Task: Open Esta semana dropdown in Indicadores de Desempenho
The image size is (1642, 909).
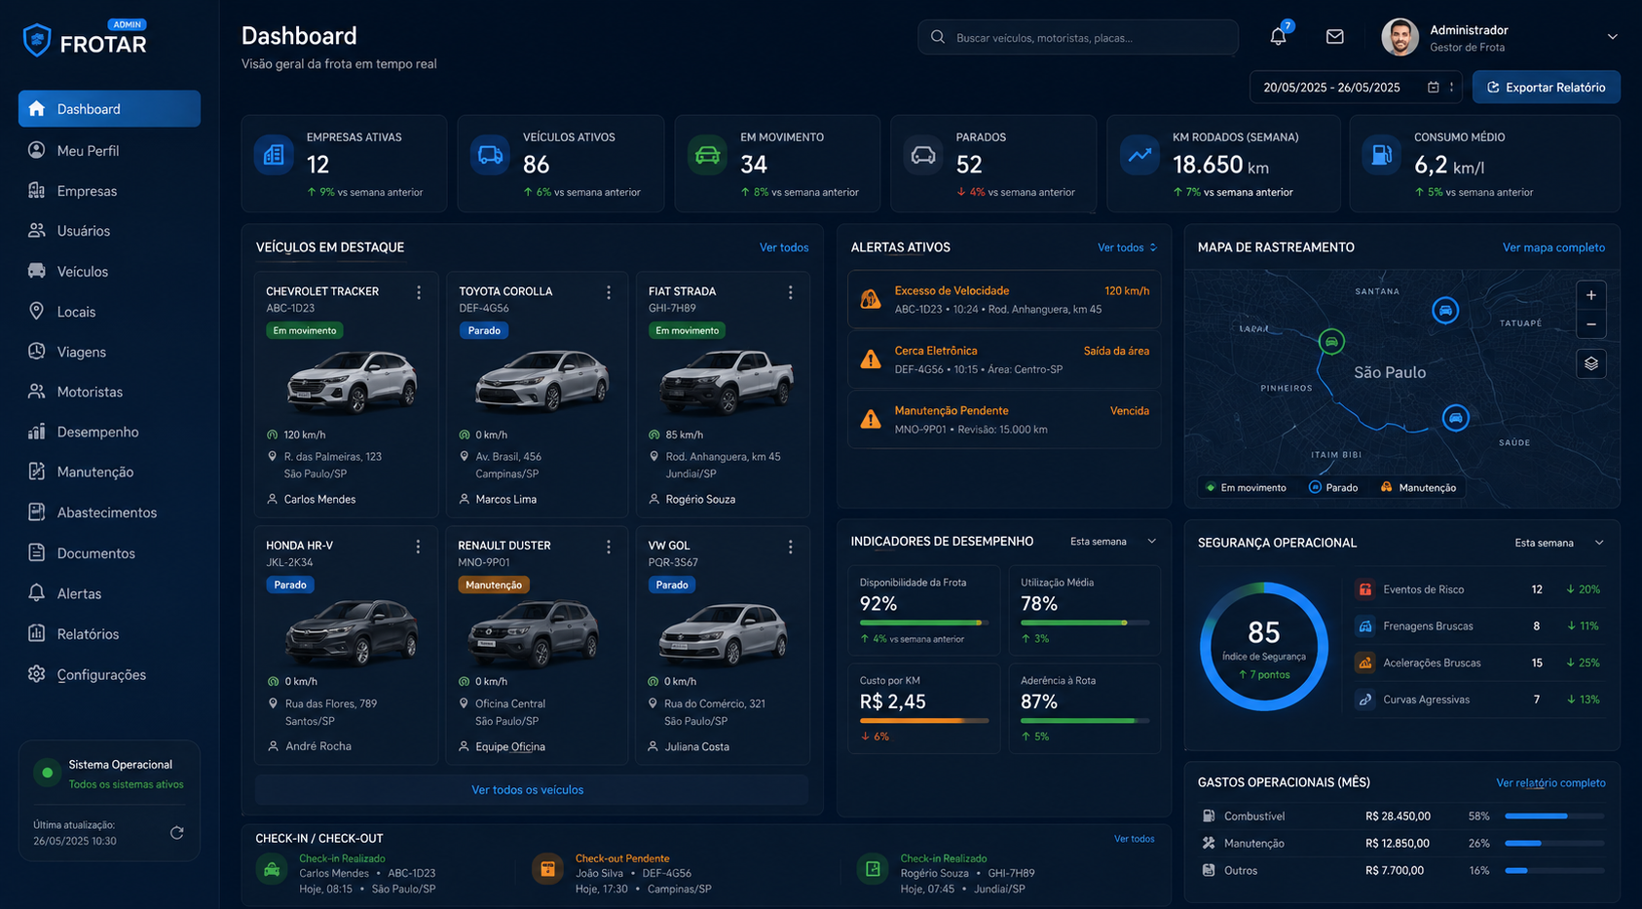Action: click(1113, 542)
